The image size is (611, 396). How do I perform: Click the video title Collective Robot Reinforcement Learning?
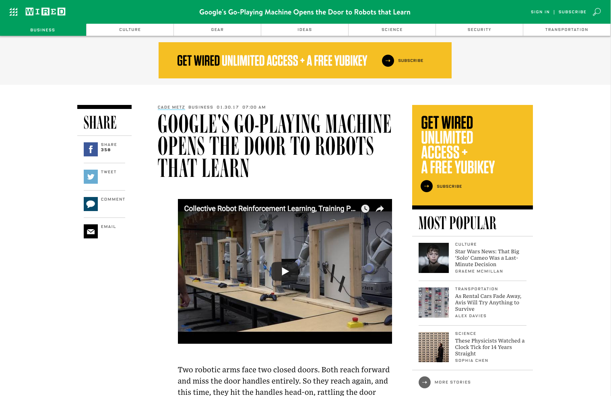[270, 209]
